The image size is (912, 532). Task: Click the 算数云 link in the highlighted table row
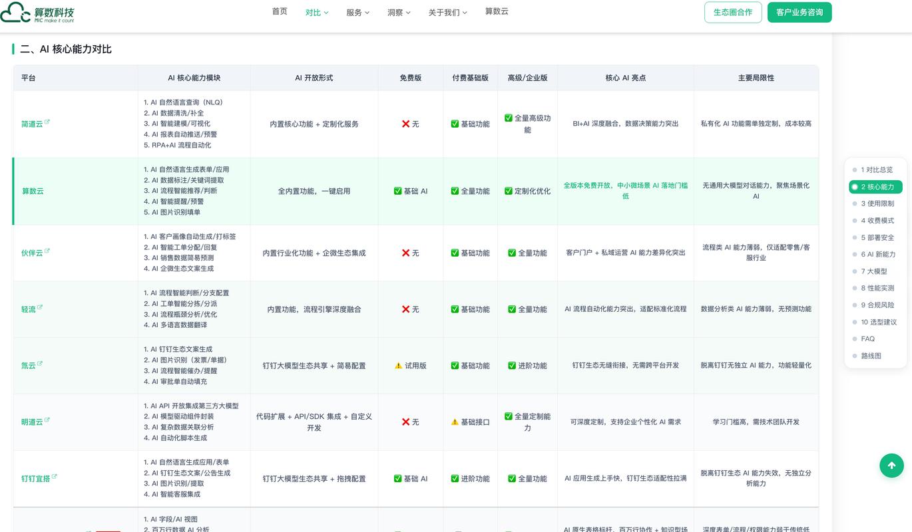33,192
